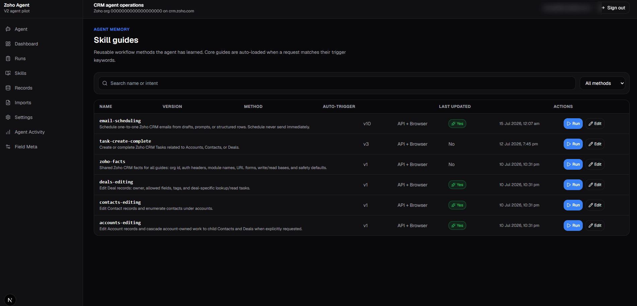Click the v10 version of email-scheduling
This screenshot has width=637, height=306.
click(367, 124)
